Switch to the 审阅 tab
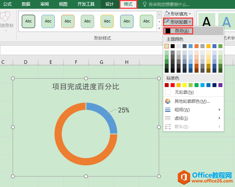This screenshot has height=187, width=235. [45, 4]
